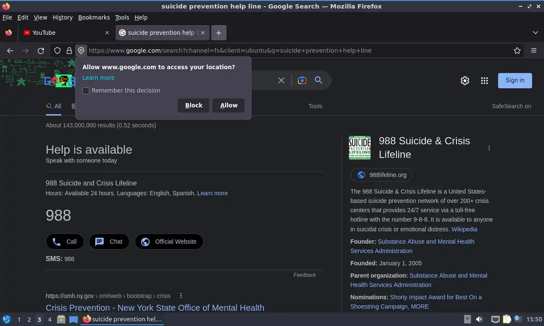544x326 pixels.
Task: Open Google Lens image search camera icon
Action: [x=302, y=80]
